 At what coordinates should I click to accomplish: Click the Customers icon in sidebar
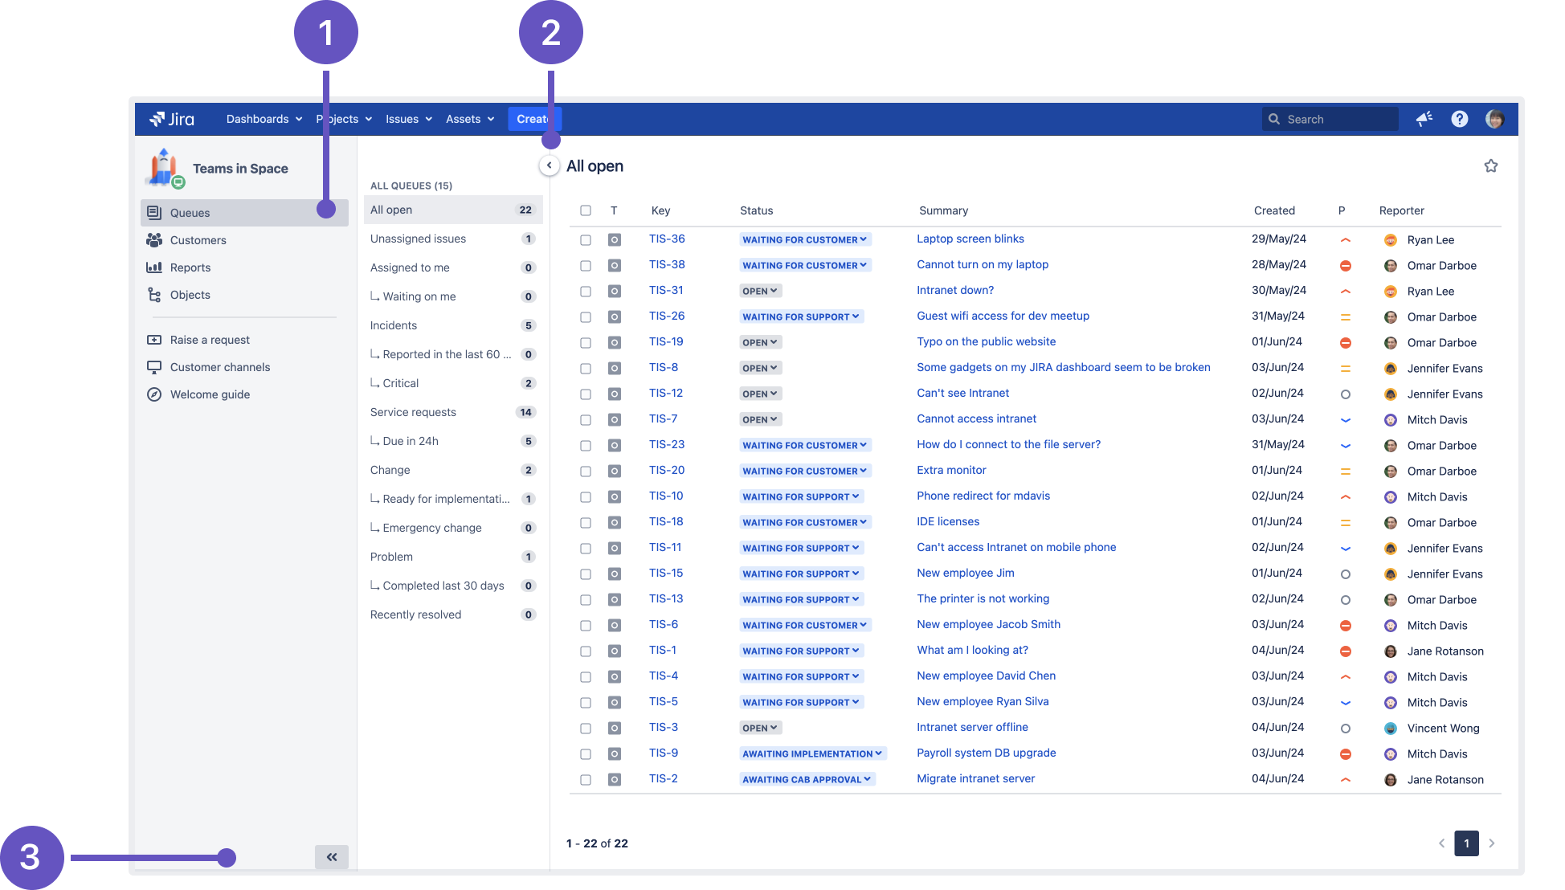[153, 239]
